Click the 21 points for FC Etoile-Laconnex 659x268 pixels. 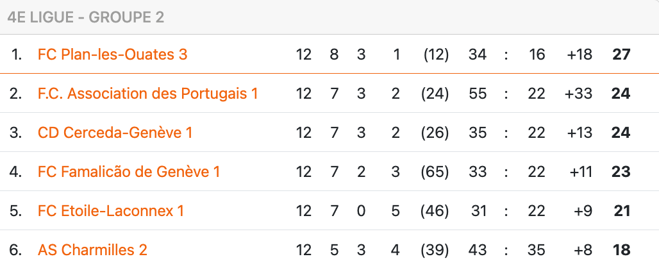(x=621, y=211)
